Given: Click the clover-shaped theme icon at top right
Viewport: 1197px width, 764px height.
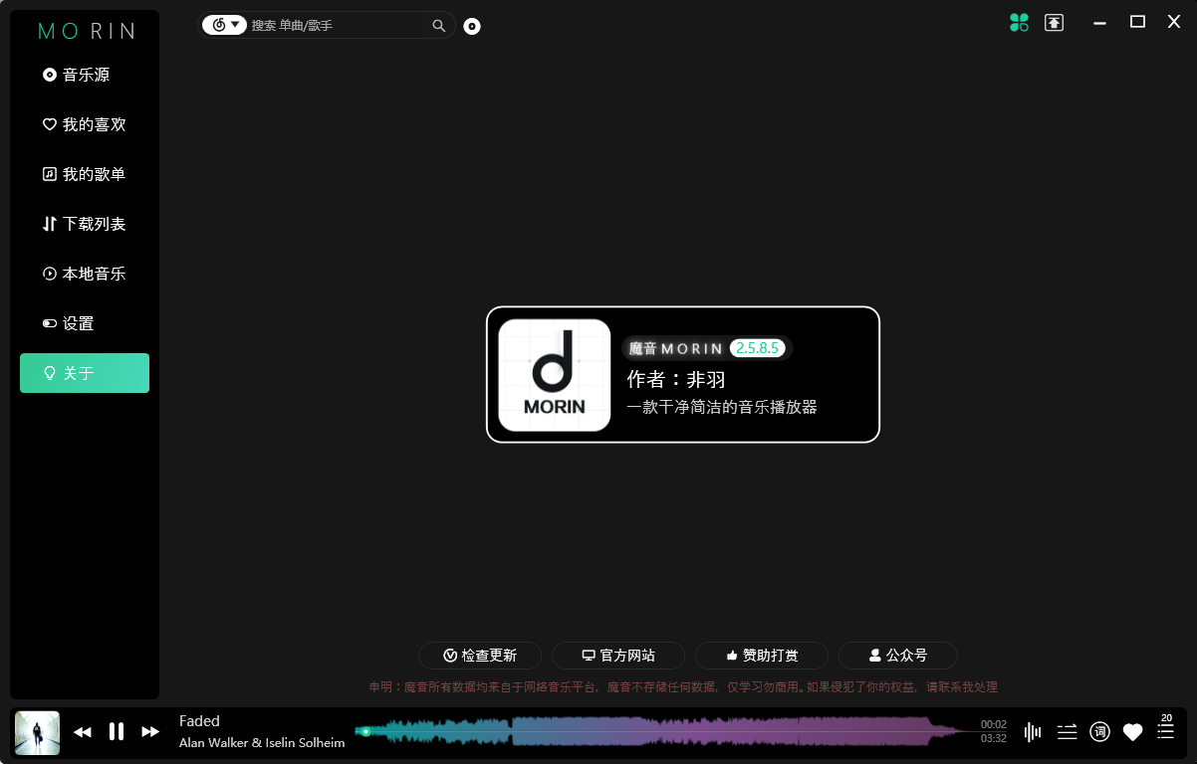Looking at the screenshot, I should (1019, 22).
